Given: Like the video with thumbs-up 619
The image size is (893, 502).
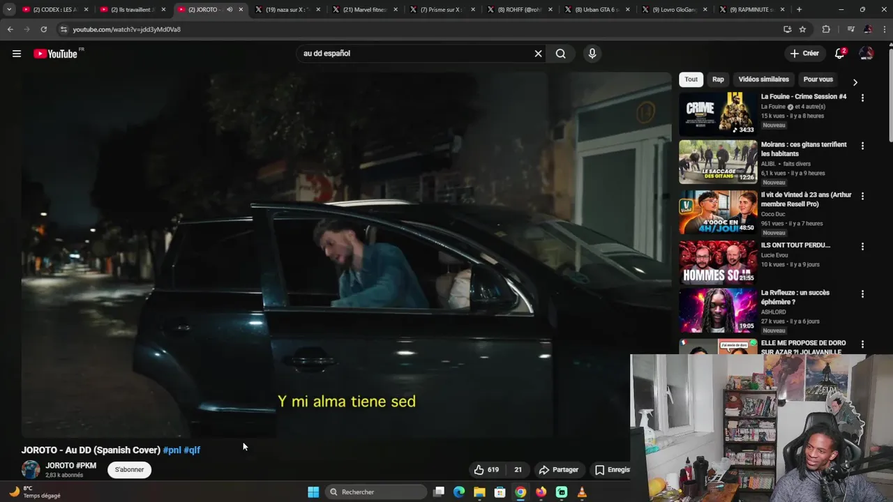Looking at the screenshot, I should pyautogui.click(x=486, y=470).
